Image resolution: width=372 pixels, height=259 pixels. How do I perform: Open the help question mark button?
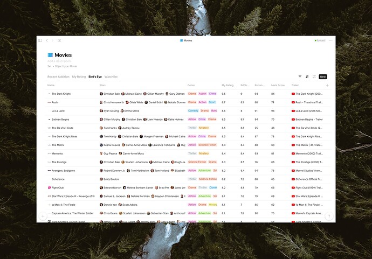(329, 216)
